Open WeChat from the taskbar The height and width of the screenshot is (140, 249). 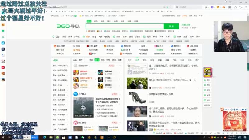click(x=83, y=138)
